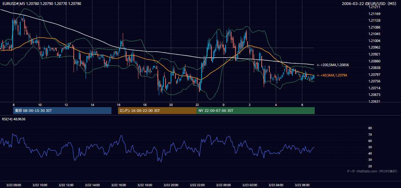Viewport: 401px width, 188px height.
Task: Click price axis label 1.21004
Action: [x=374, y=41]
